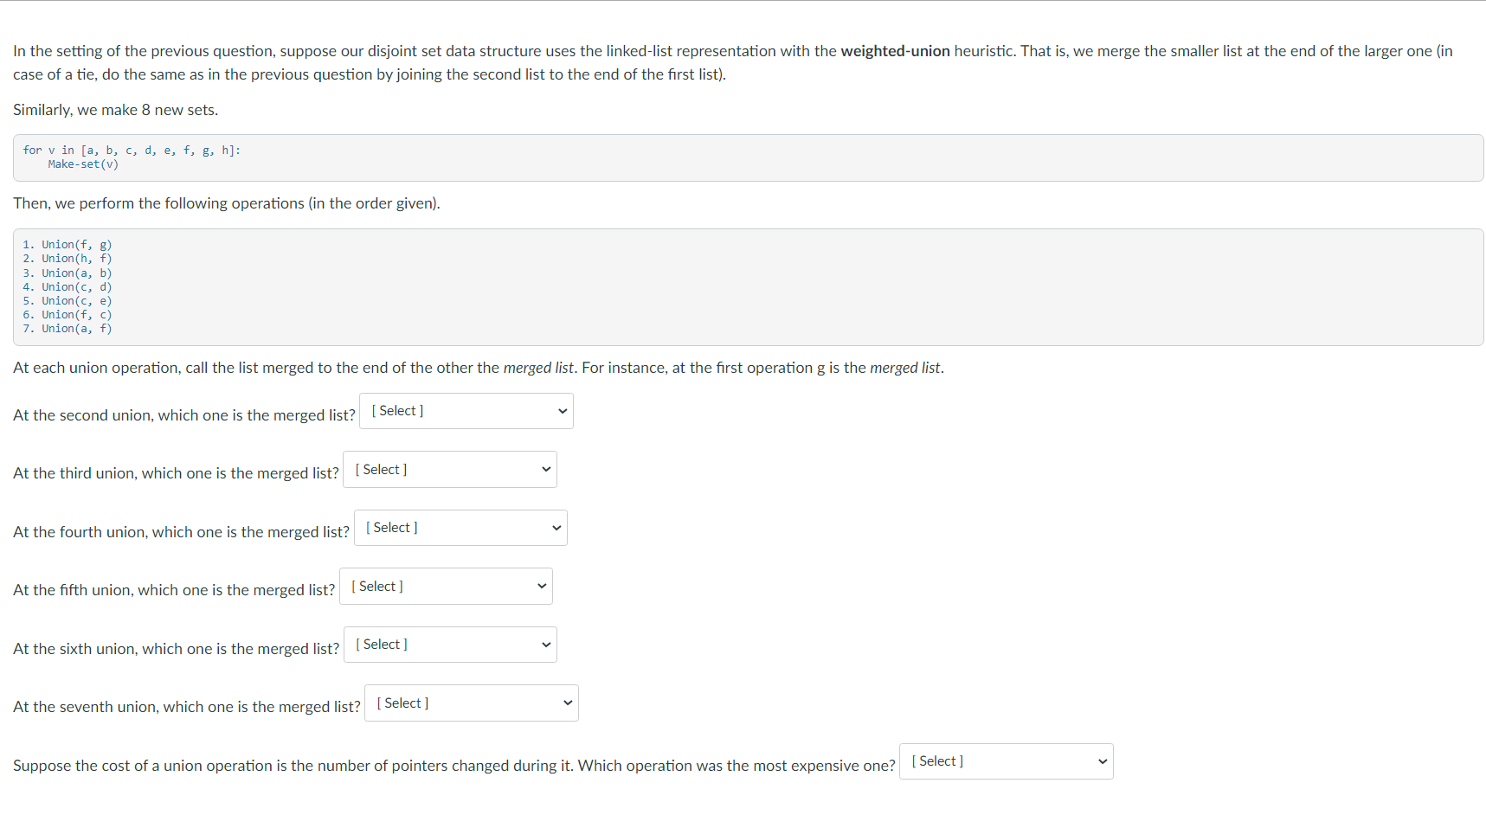Click the Make-set code block
This screenshot has height=828, width=1486.
coord(744,157)
